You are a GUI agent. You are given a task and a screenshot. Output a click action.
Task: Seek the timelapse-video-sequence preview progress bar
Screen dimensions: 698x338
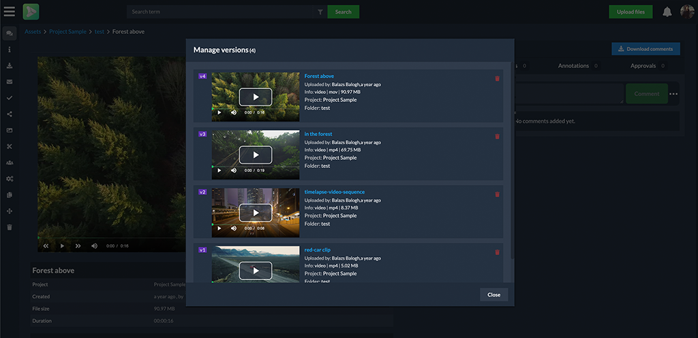point(256,224)
